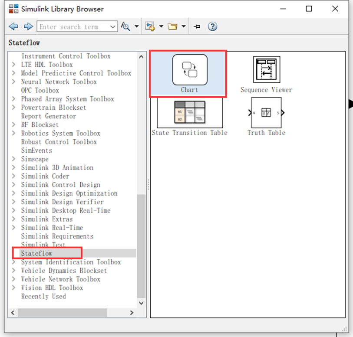
Task: Select Report Generator library
Action: pyautogui.click(x=49, y=116)
